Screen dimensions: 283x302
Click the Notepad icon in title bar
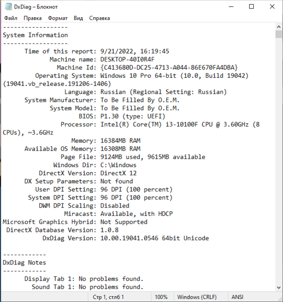click(x=8, y=7)
